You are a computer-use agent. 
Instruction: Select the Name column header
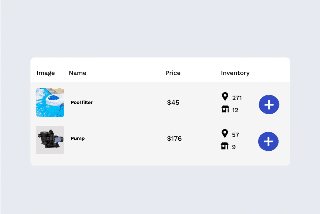(x=78, y=73)
